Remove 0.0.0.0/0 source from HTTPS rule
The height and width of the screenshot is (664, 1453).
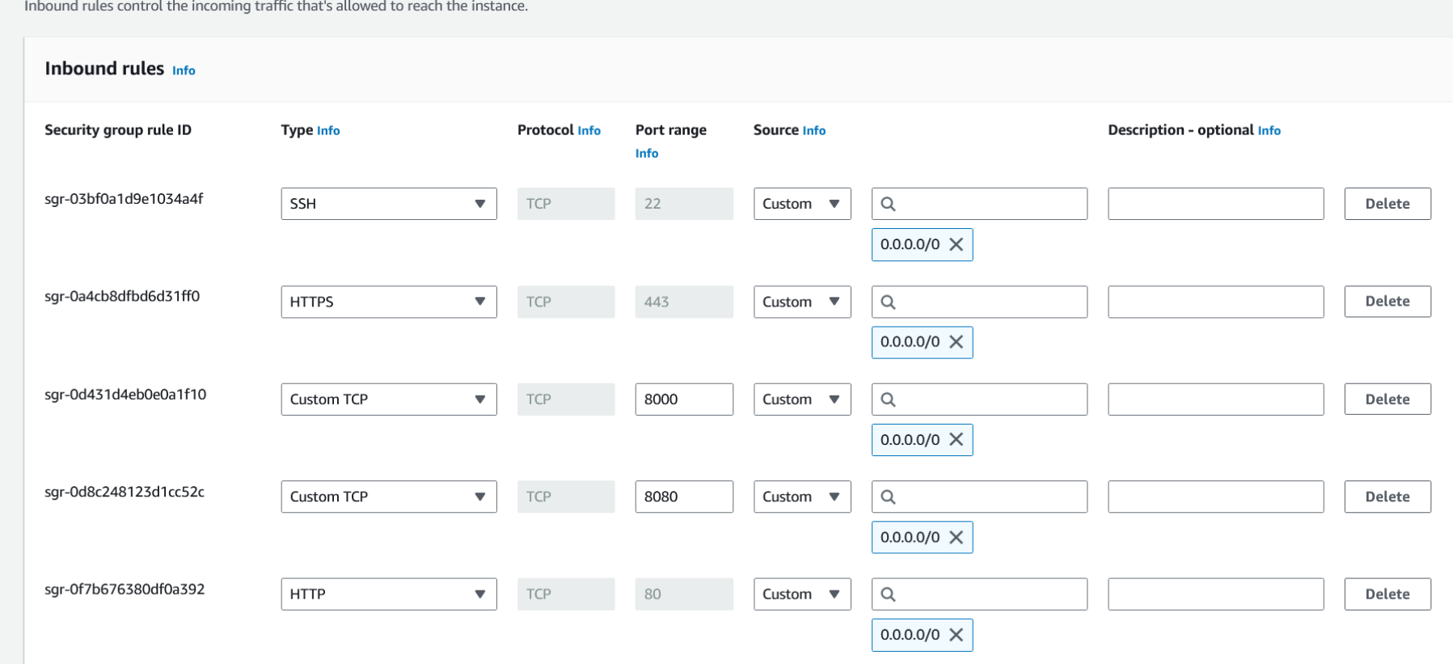[956, 342]
